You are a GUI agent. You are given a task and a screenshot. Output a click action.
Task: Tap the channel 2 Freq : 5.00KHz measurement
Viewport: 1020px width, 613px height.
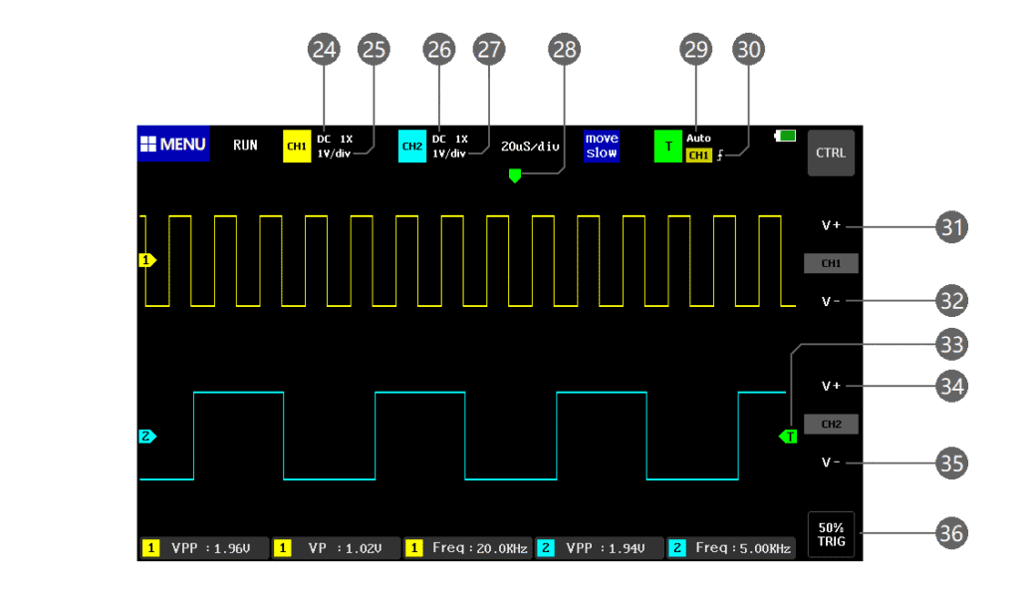point(731,548)
